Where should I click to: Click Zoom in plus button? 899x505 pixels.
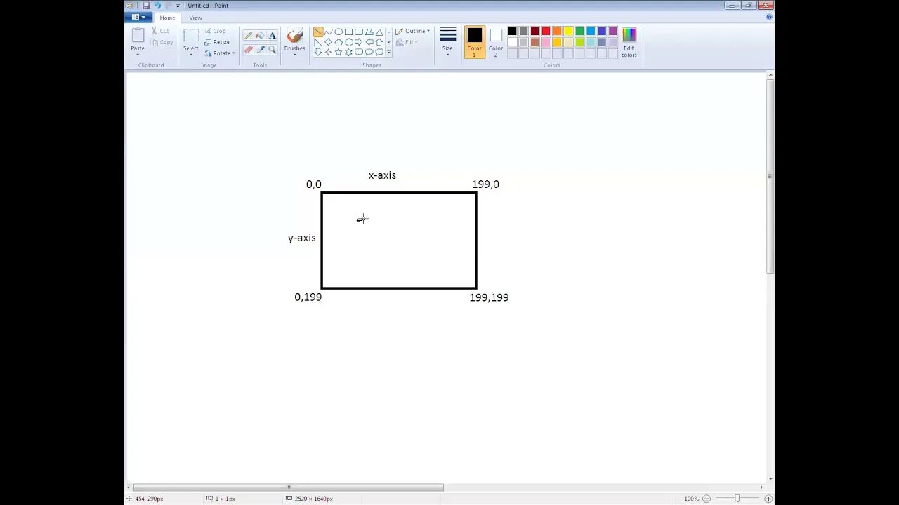[x=768, y=499]
